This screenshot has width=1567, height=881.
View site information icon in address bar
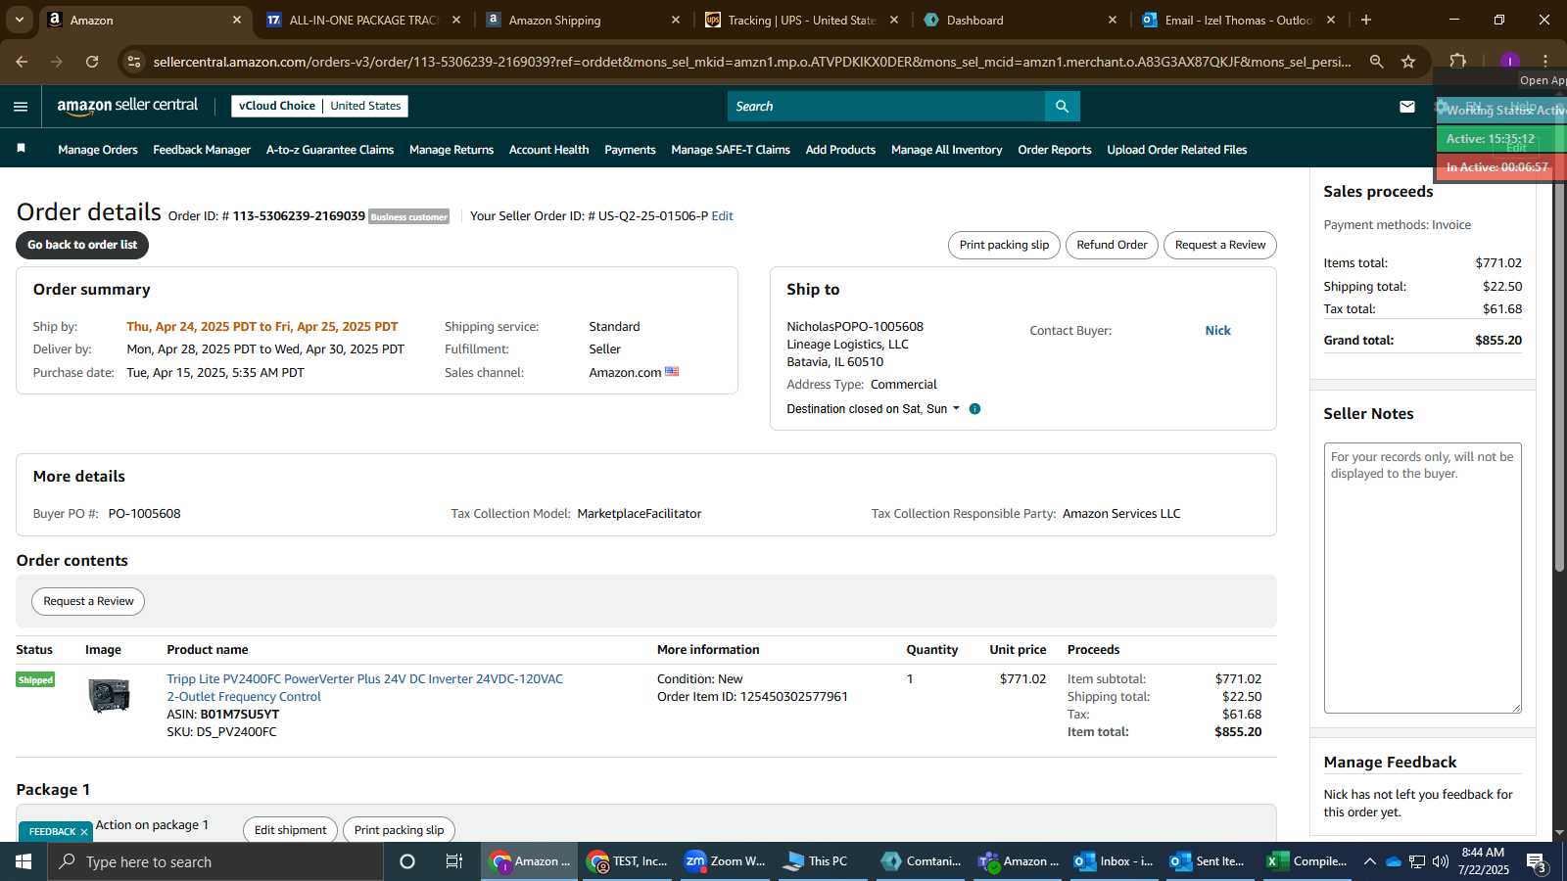(x=134, y=62)
